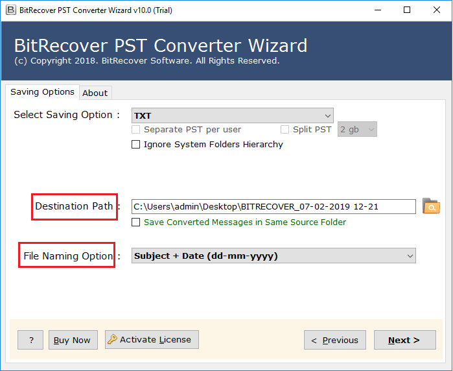
Task: Click the BitRecover PST Converter Wizard banner heading
Action: [x=161, y=45]
